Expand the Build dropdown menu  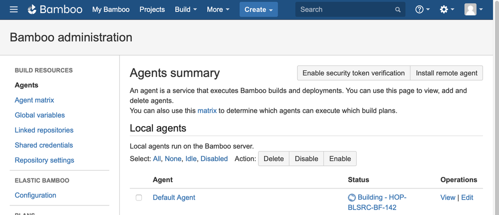point(186,9)
